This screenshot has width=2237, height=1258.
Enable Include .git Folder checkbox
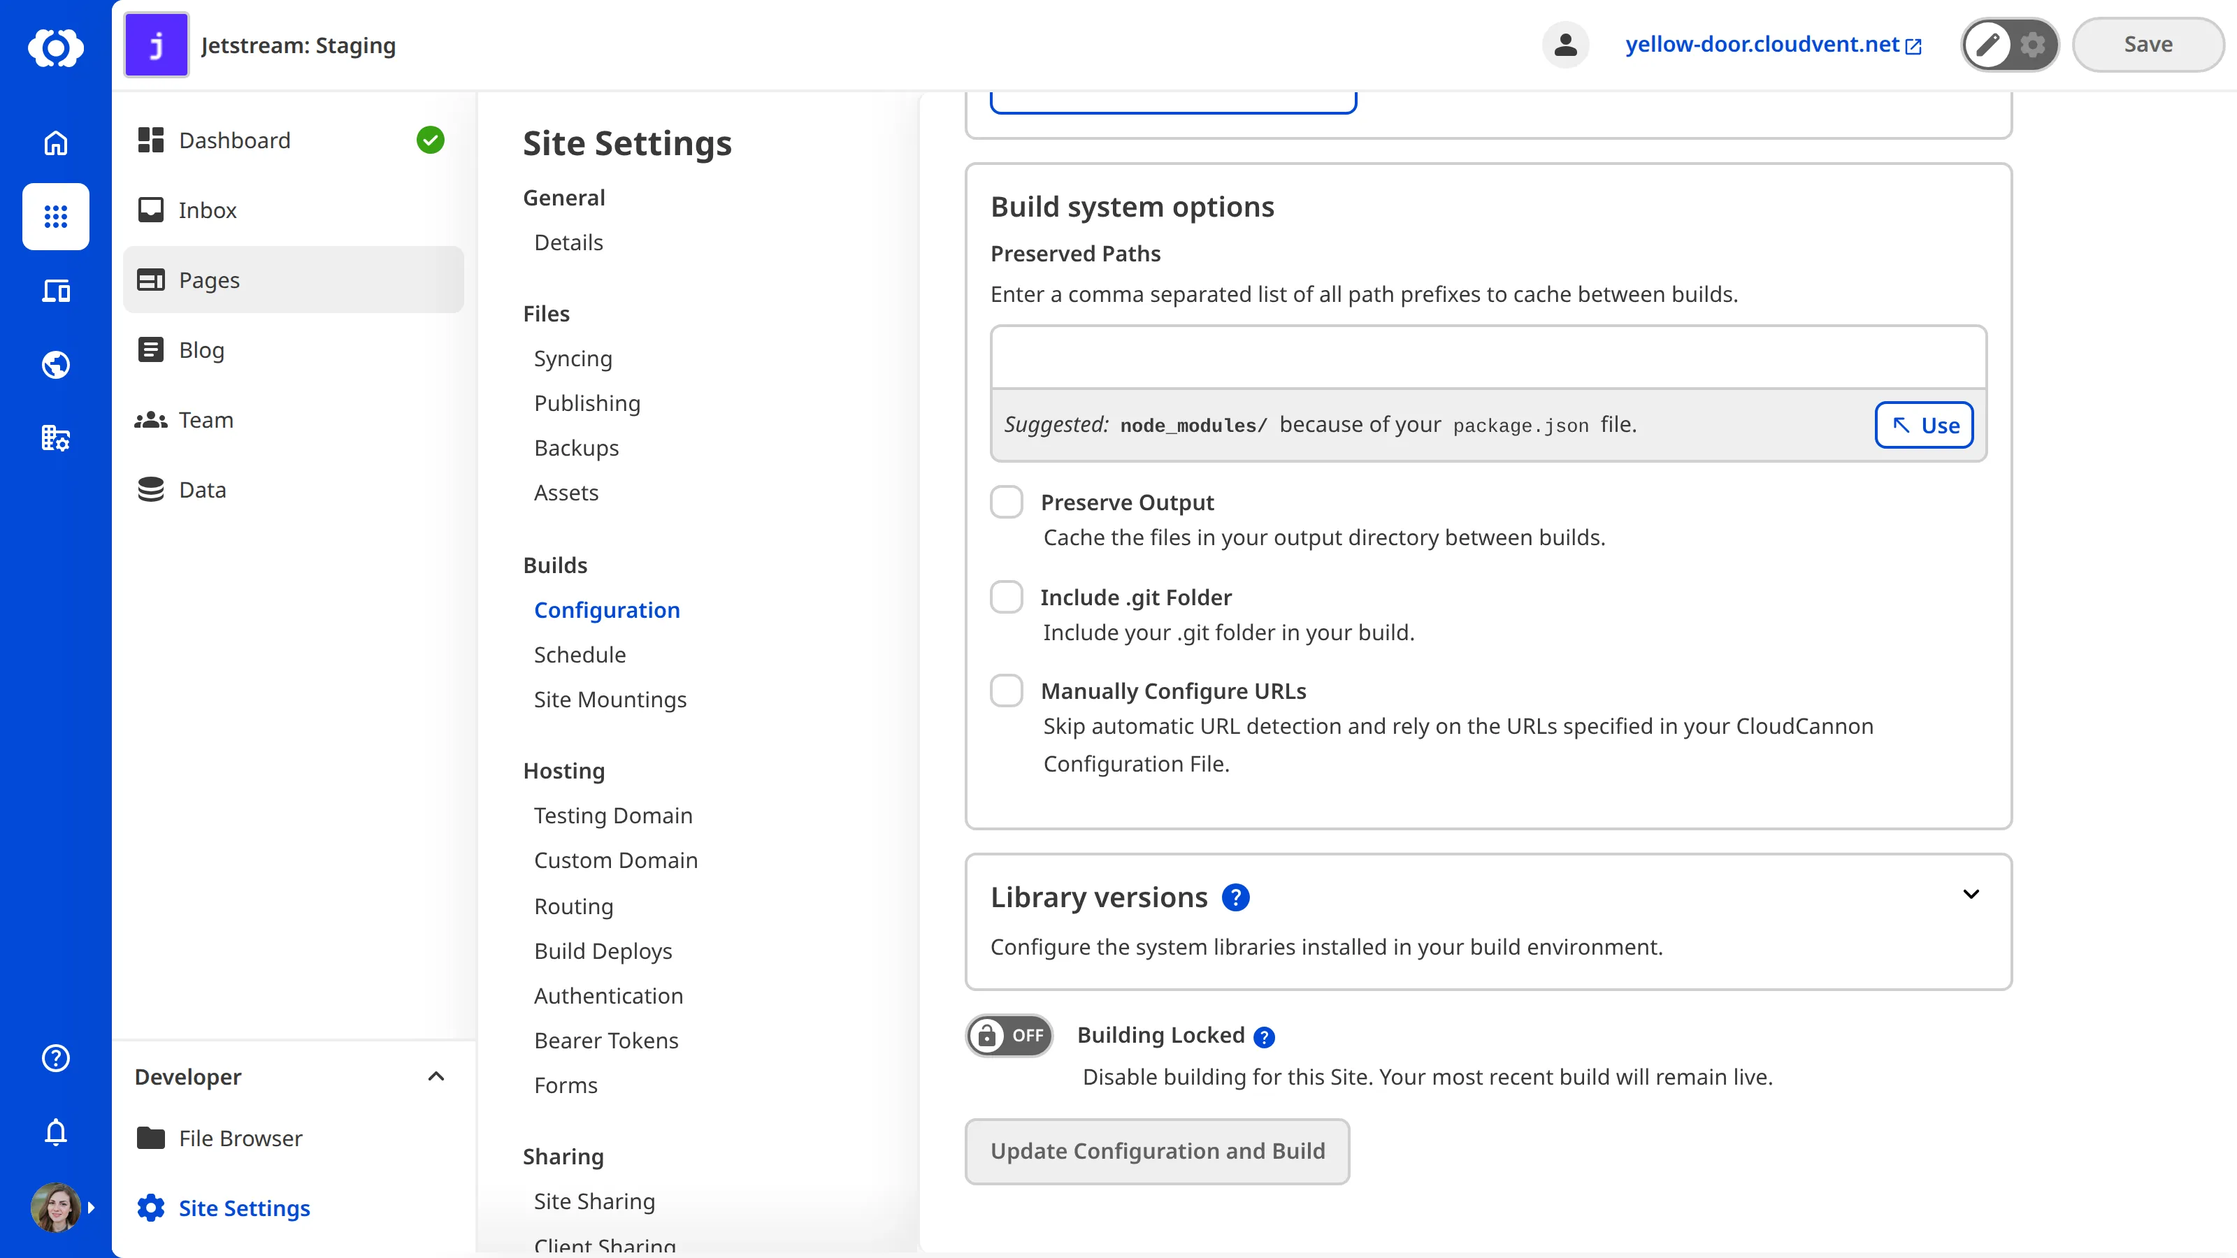(x=1007, y=596)
